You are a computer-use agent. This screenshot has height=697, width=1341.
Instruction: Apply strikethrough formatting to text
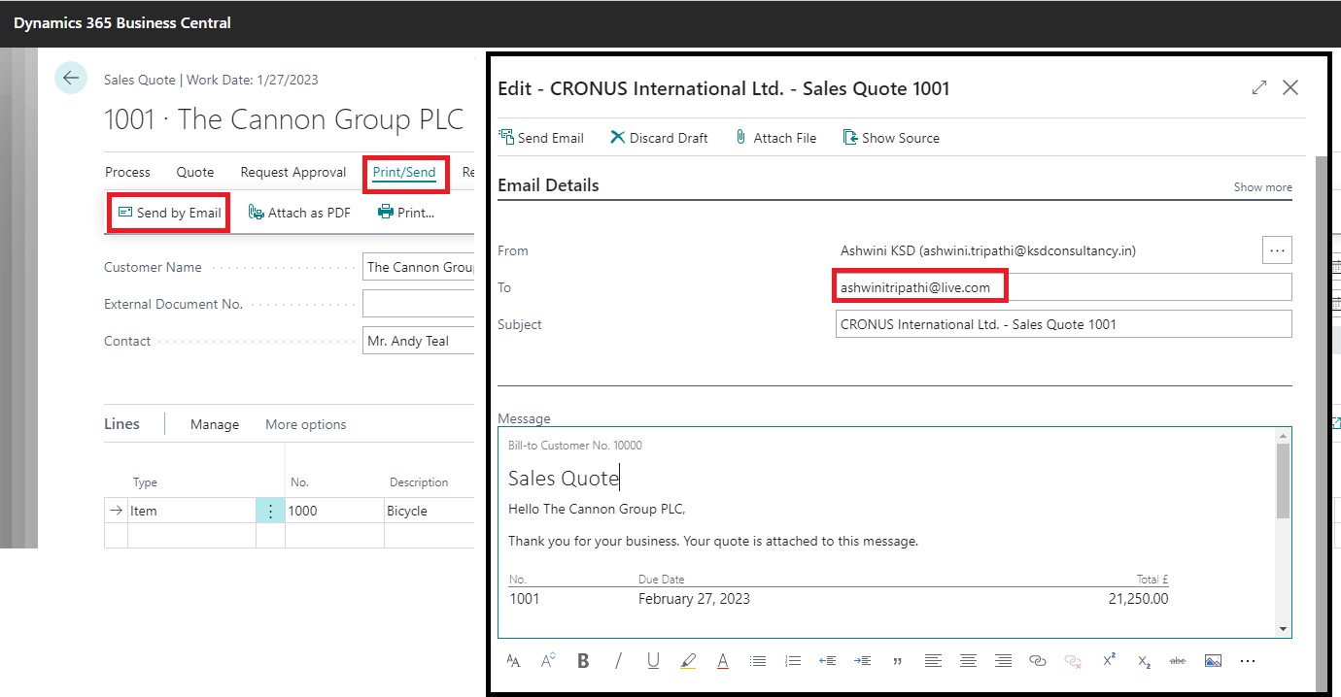[1178, 661]
